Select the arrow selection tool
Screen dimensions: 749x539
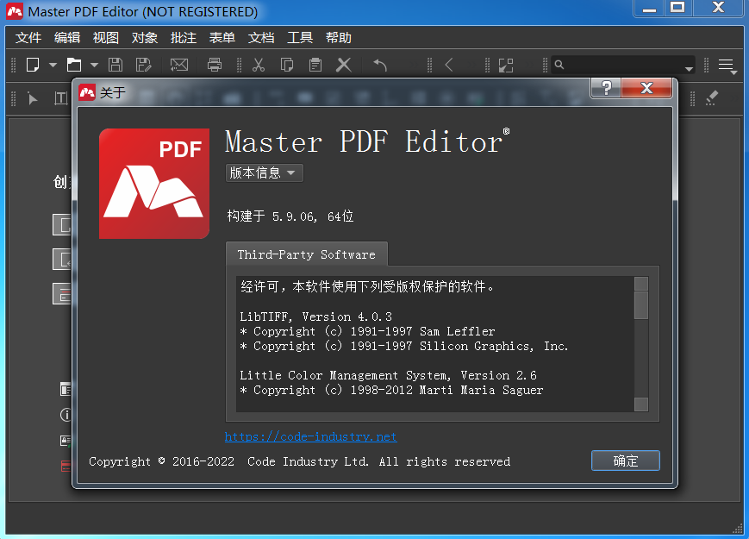click(33, 98)
